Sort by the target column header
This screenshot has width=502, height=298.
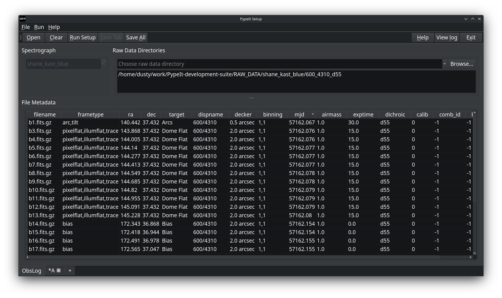point(177,115)
